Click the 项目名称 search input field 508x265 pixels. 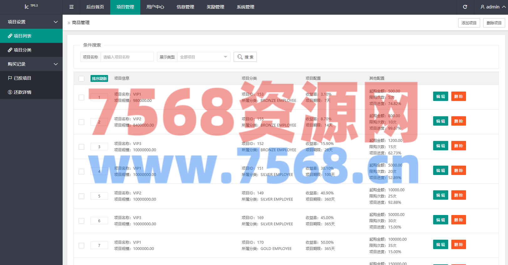[127, 57]
